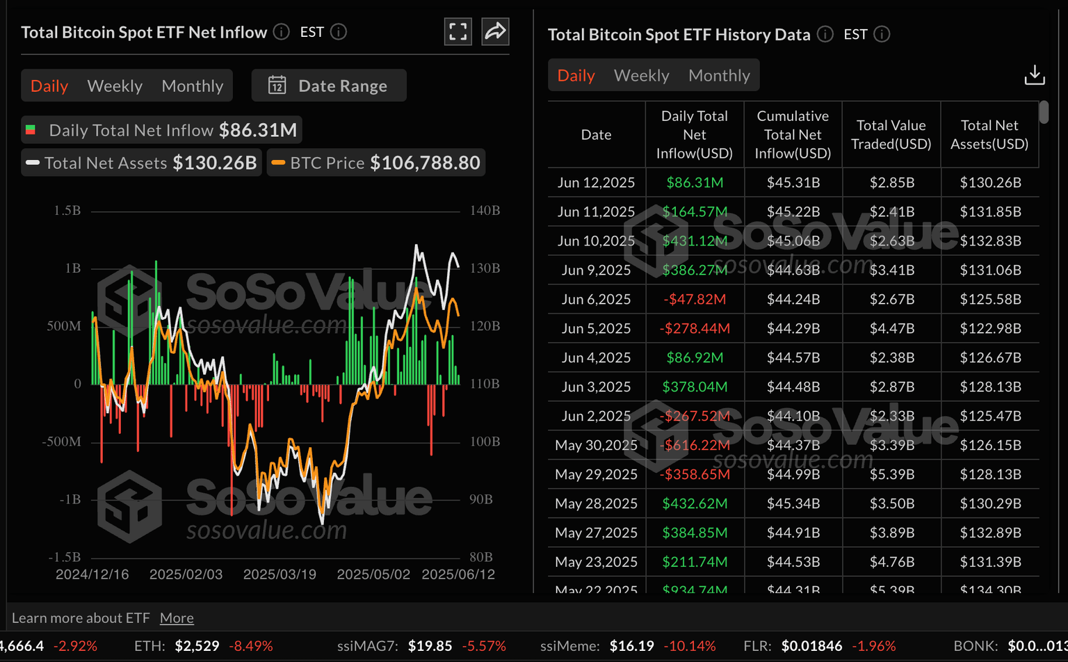
Task: Open info icon beside Total Bitcoin Spot ETF Net Inflow title
Action: [282, 32]
